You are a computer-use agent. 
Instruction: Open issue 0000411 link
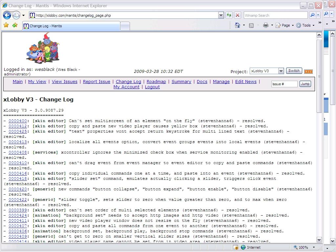(18, 221)
